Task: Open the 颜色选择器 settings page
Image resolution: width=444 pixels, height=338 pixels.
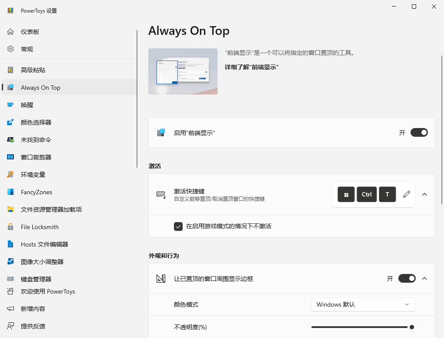Action: coord(39,122)
